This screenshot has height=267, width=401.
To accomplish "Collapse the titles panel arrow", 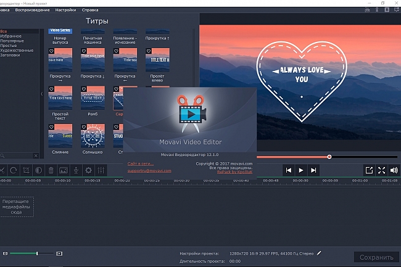I will (42, 94).
